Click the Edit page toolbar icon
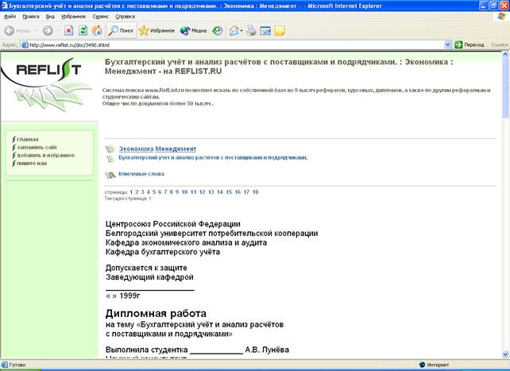Image resolution: width=510 pixels, height=371 pixels. [265, 30]
